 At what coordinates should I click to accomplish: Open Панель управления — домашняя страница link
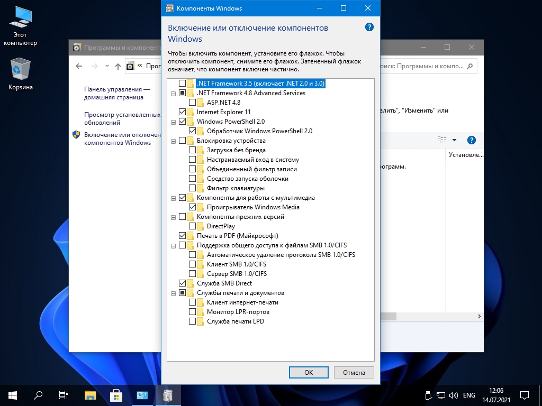click(116, 94)
